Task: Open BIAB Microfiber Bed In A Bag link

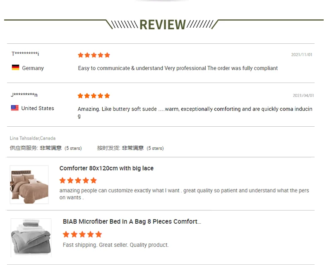Action: (132, 222)
